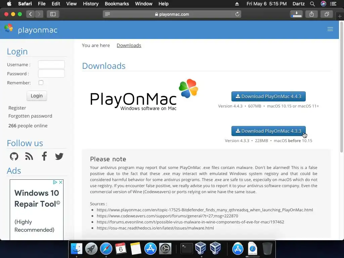Show Safari downloads list
The width and height of the screenshot is (344, 258).
pyautogui.click(x=296, y=14)
